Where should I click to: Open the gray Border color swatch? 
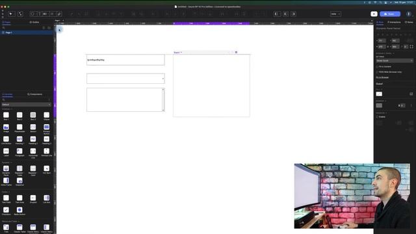[379, 105]
